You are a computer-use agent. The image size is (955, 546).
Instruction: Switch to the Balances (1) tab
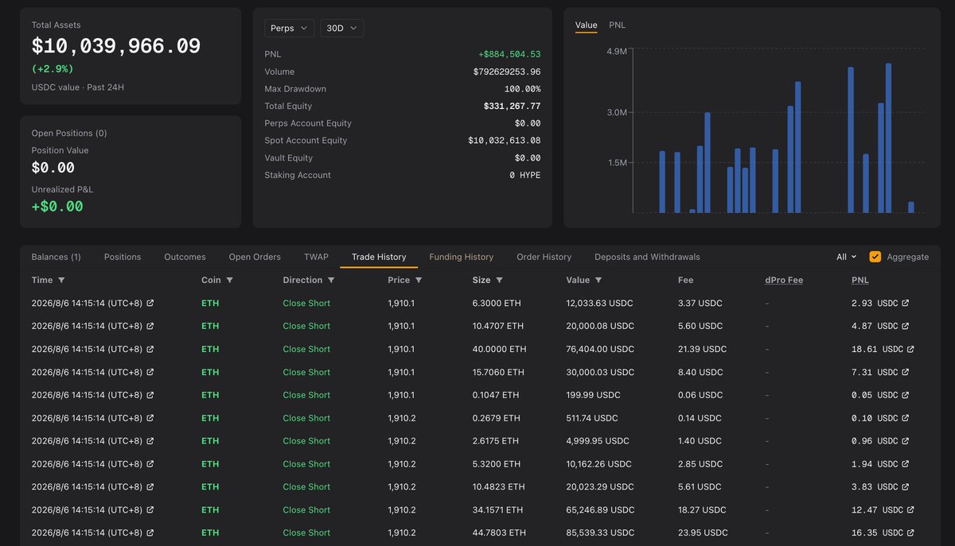[x=56, y=257]
